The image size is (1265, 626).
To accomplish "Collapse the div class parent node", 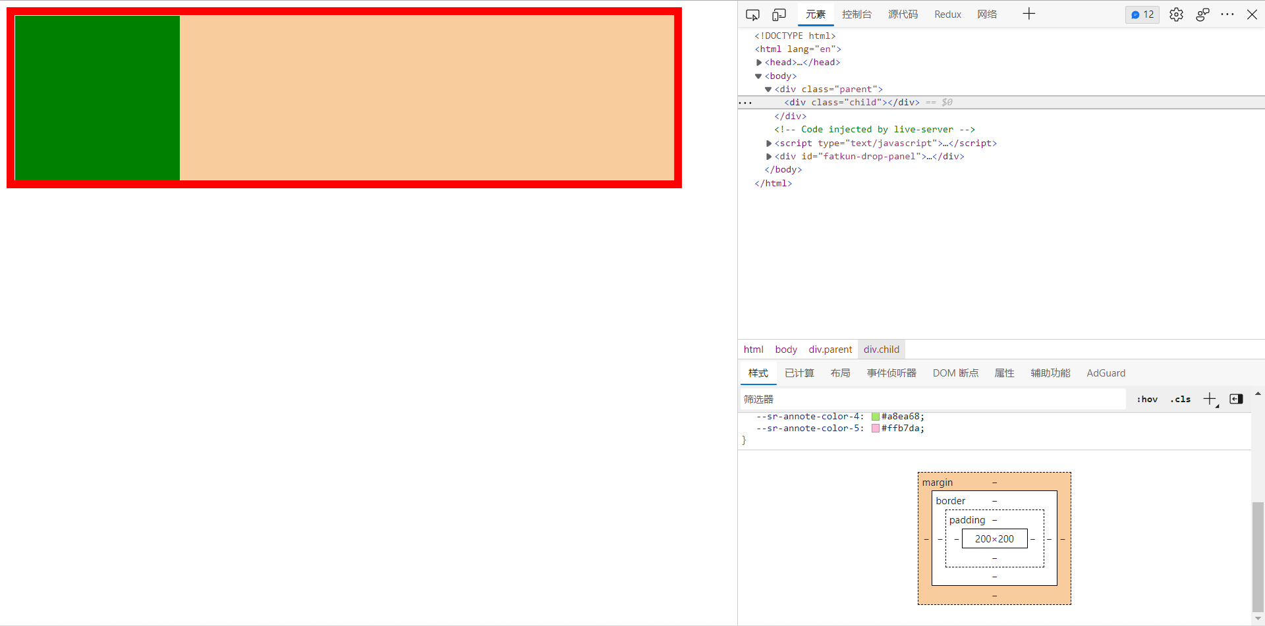I will pyautogui.click(x=768, y=90).
